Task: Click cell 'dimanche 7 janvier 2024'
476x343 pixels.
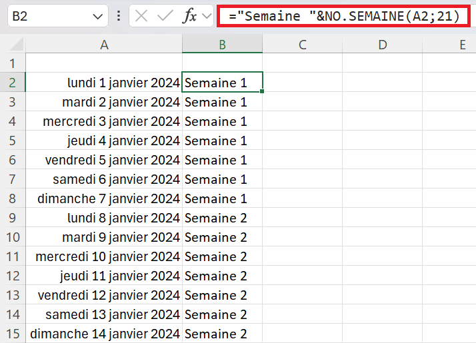Action: pyautogui.click(x=104, y=198)
